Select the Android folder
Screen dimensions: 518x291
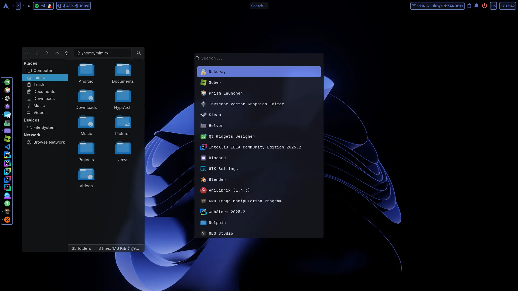(x=86, y=73)
